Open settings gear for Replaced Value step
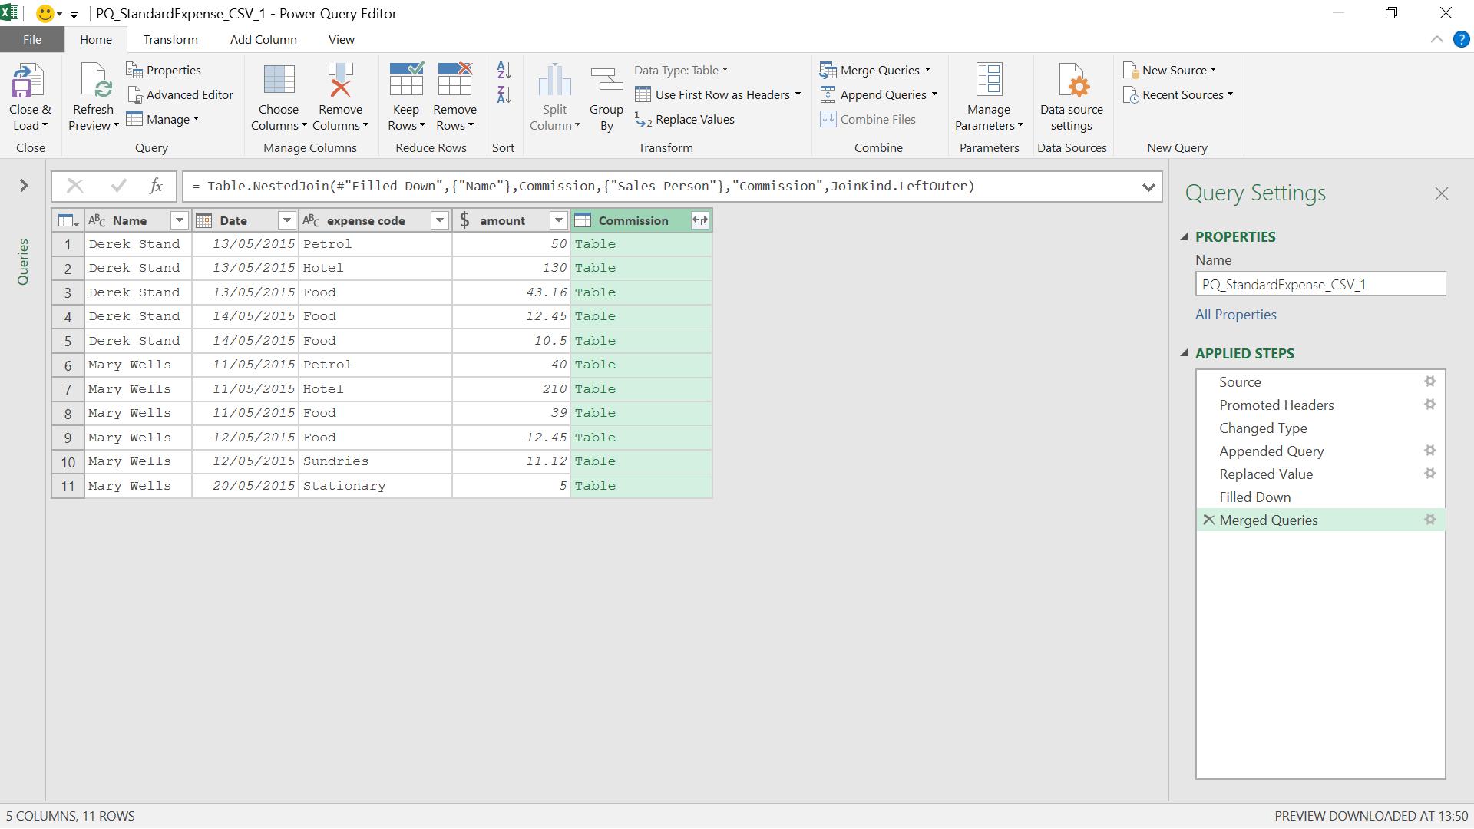The width and height of the screenshot is (1474, 829). pyautogui.click(x=1429, y=474)
